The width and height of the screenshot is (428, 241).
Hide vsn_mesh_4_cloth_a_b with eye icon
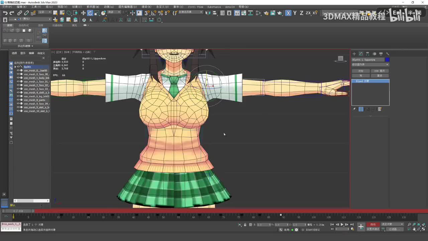[x=18, y=93]
